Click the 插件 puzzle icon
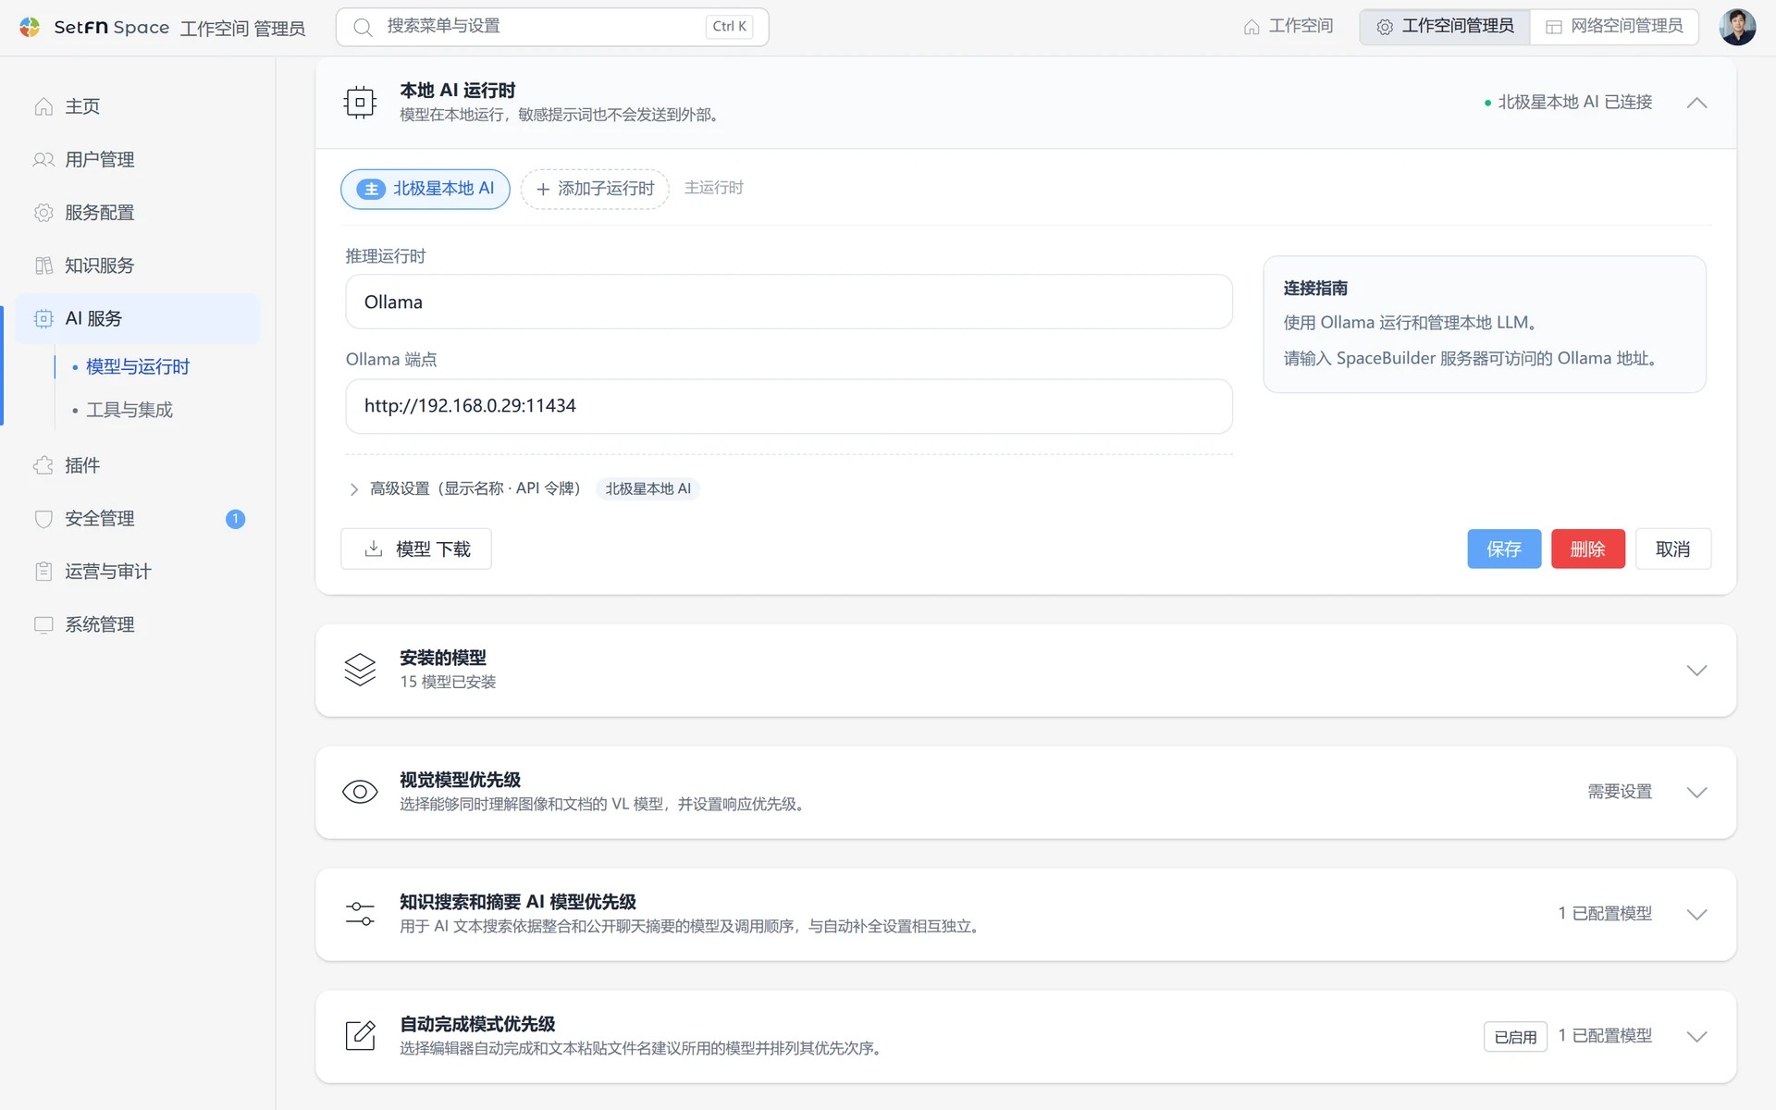Viewport: 1776px width, 1110px height. (43, 465)
